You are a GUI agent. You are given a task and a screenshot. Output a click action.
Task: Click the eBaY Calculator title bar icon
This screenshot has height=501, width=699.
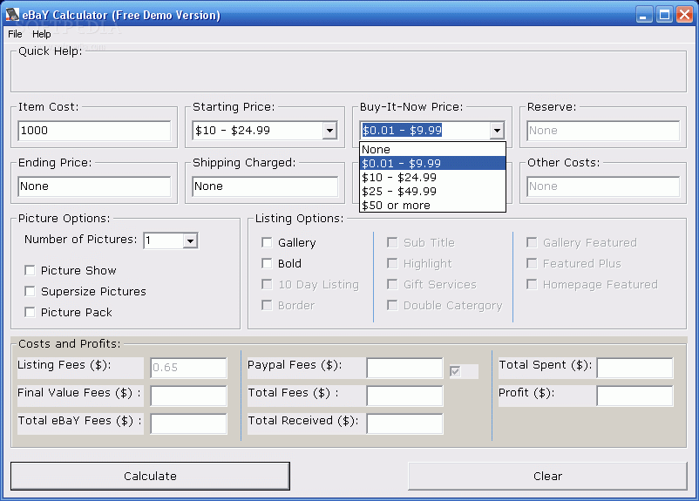point(12,15)
